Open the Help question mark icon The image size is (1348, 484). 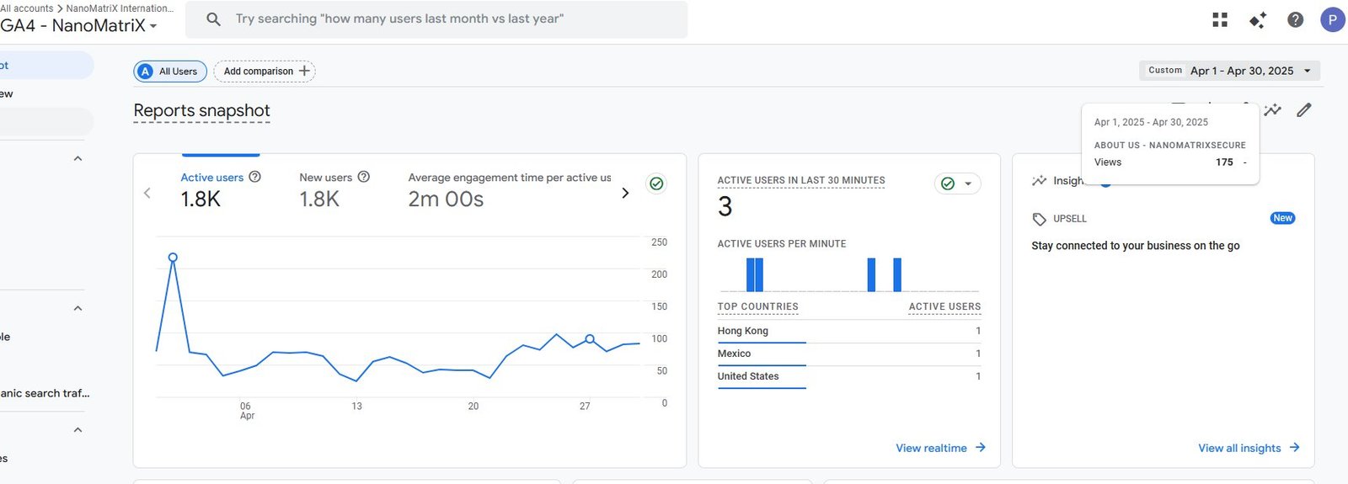[x=1296, y=19]
